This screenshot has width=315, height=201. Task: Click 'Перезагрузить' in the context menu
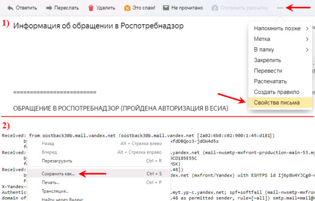99,161
